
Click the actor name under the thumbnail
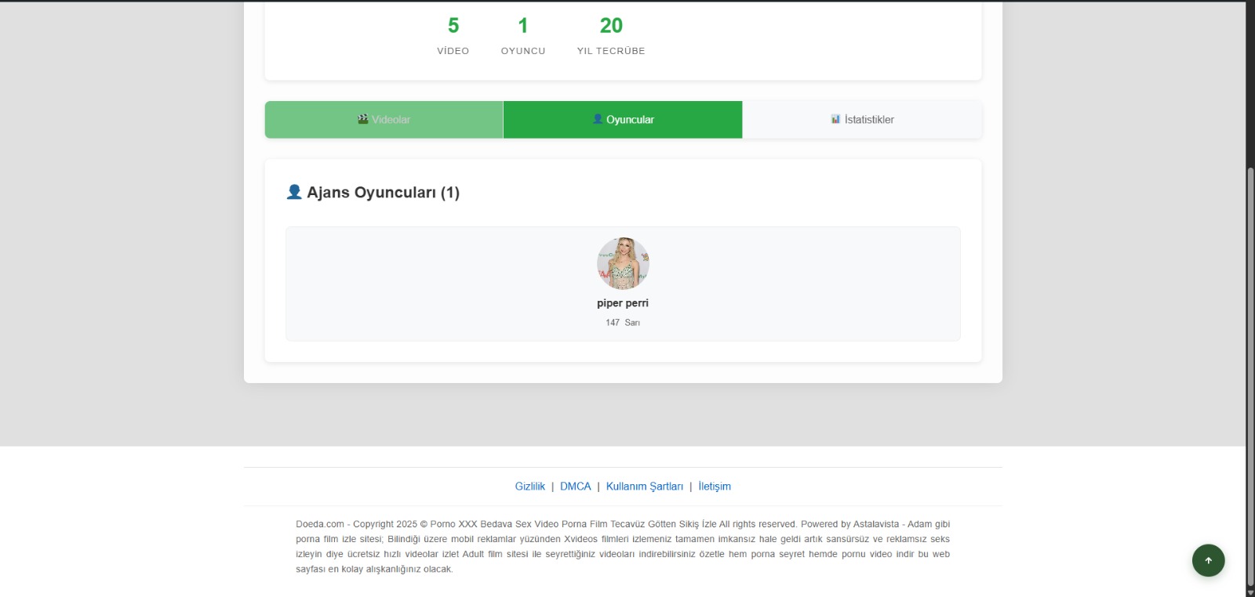pos(622,303)
